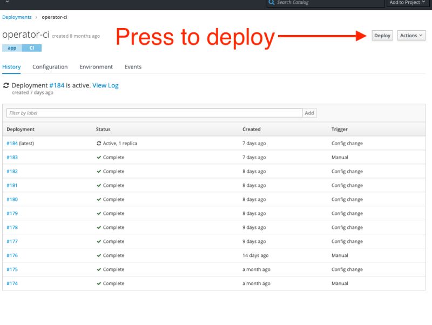Click the Add button next to label filter
The width and height of the screenshot is (432, 325).
click(309, 113)
